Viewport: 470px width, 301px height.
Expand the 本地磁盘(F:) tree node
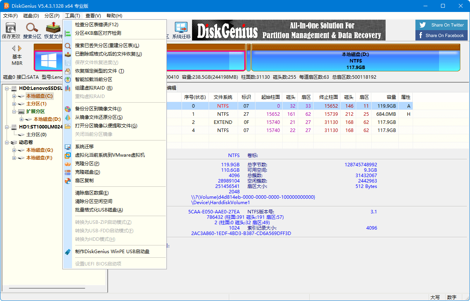14,158
